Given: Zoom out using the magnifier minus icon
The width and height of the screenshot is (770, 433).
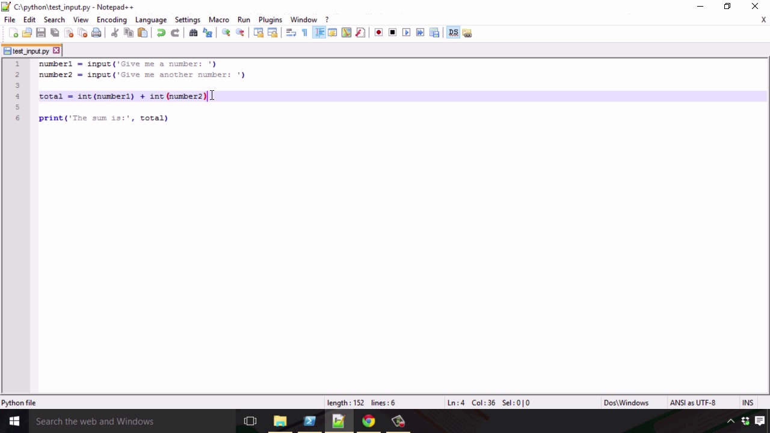Looking at the screenshot, I should [240, 32].
